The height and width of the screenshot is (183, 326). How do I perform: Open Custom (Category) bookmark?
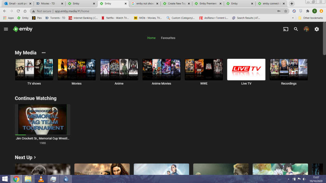tap(181, 18)
